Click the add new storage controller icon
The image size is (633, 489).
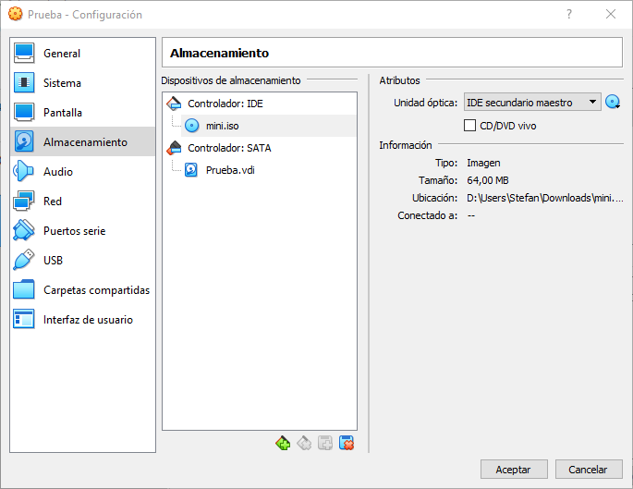tap(283, 444)
